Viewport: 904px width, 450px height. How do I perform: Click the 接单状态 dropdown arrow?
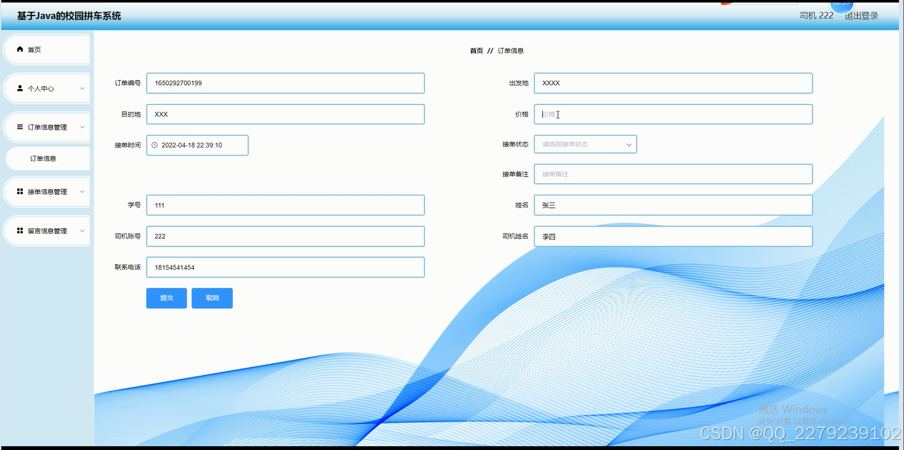tap(629, 145)
